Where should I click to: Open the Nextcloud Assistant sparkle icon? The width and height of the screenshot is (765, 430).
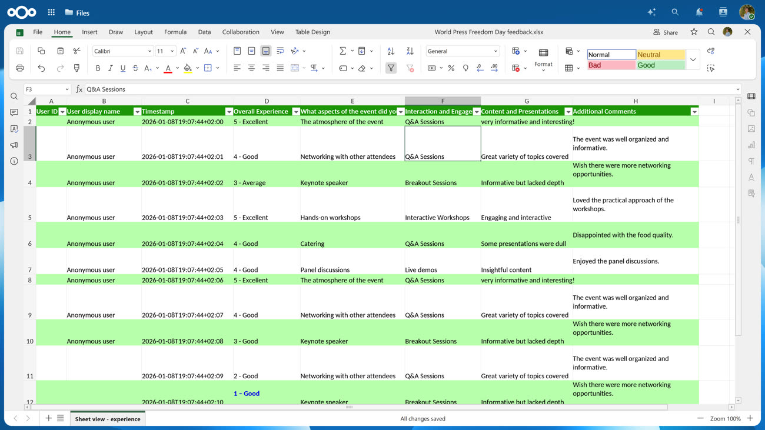(x=651, y=12)
